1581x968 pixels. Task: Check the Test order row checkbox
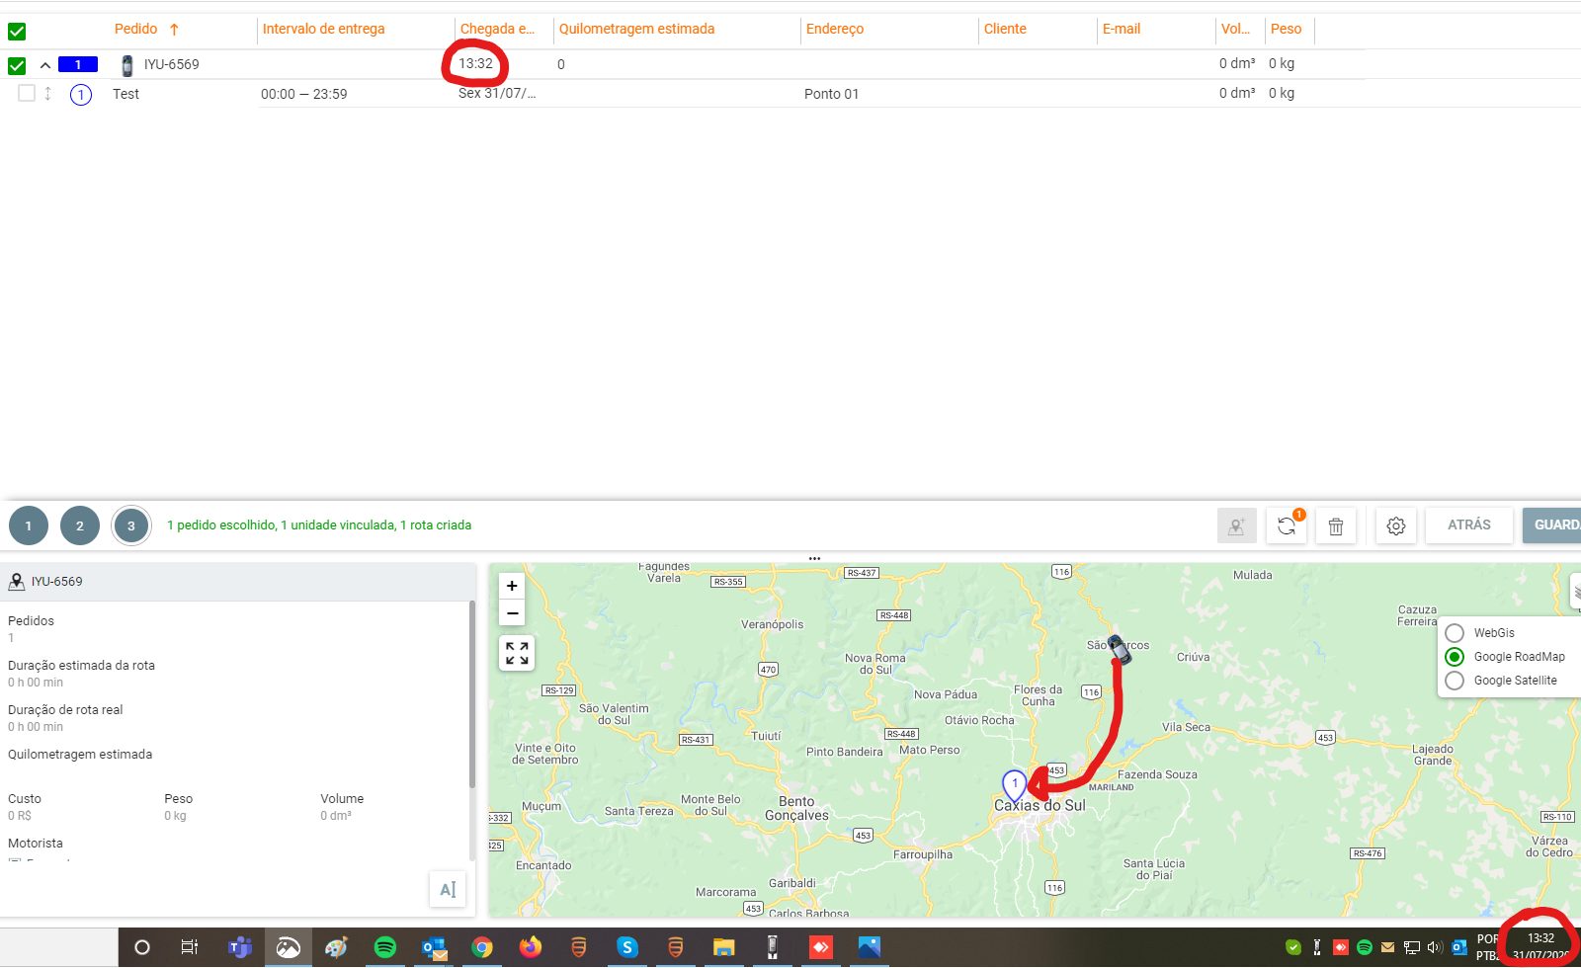(x=27, y=93)
